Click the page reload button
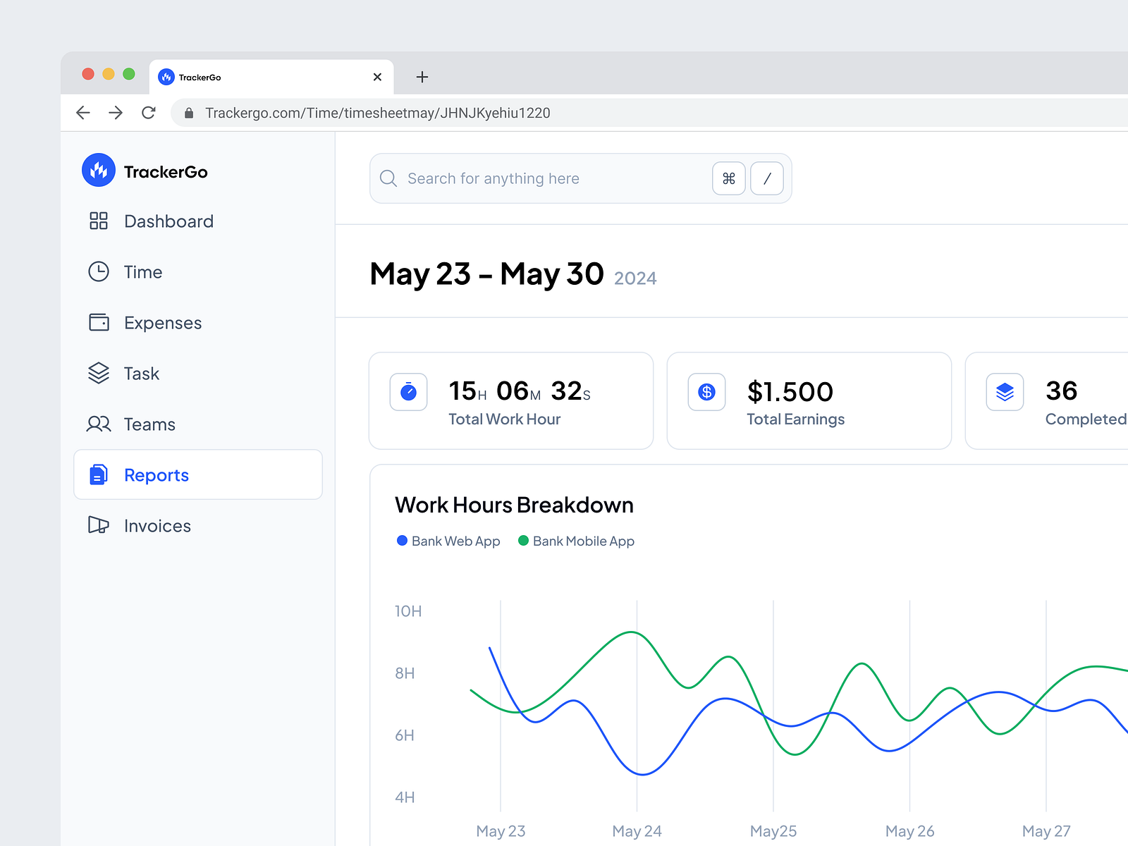The width and height of the screenshot is (1128, 846). (149, 113)
